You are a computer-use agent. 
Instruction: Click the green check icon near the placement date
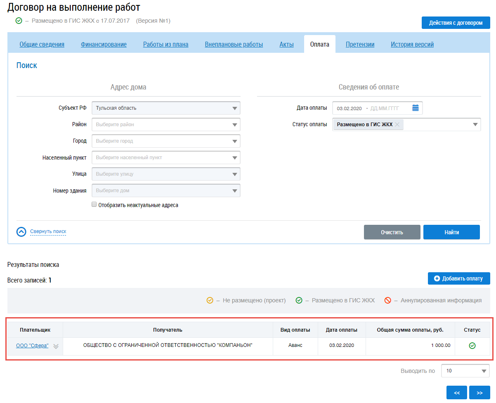(19, 21)
